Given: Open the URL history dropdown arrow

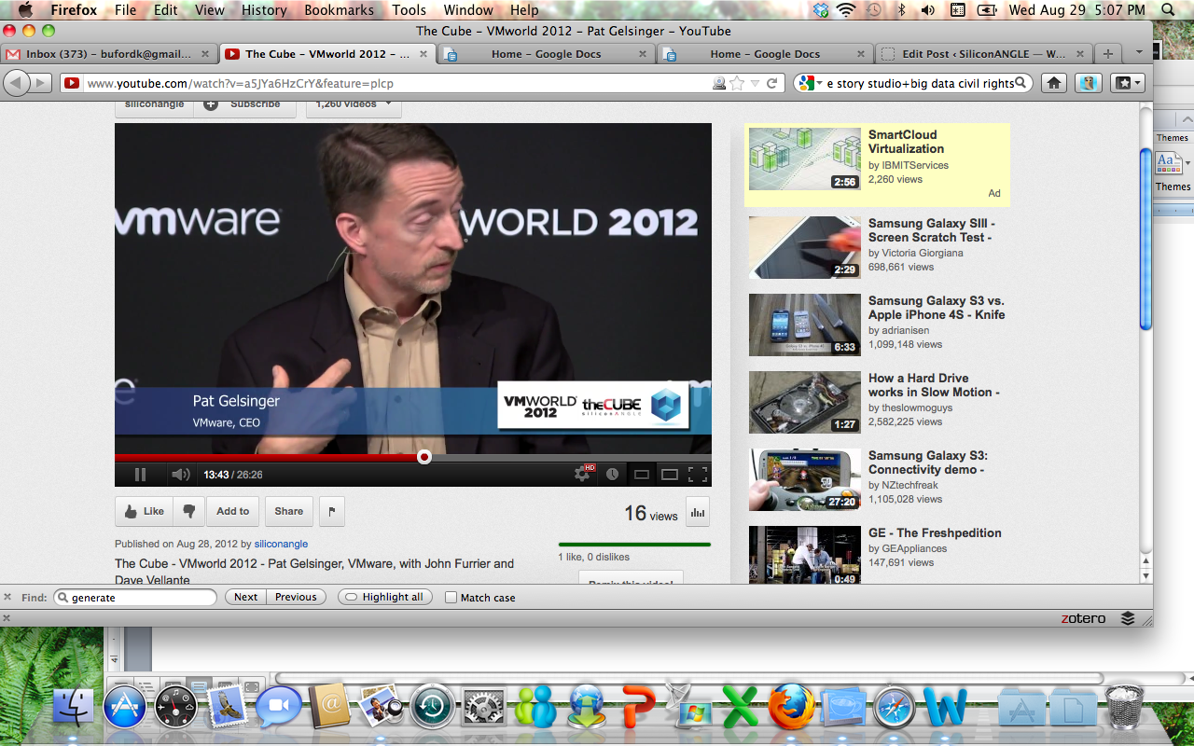Looking at the screenshot, I should 755,83.
